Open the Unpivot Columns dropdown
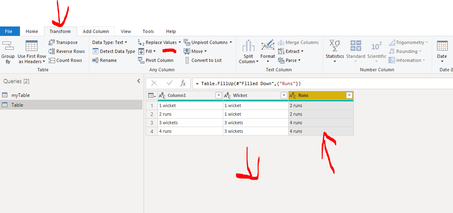The width and height of the screenshot is (453, 213). (x=231, y=42)
